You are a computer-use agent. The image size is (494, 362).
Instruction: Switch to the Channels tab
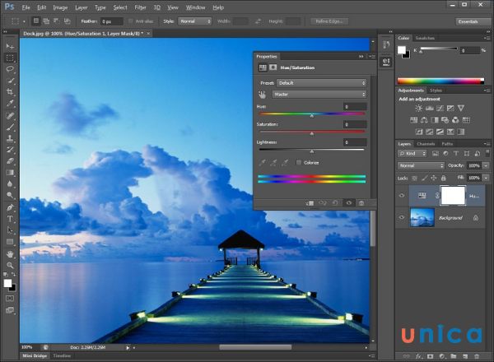(x=426, y=144)
